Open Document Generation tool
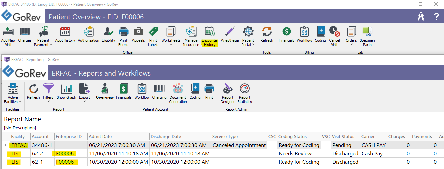Viewport: 444px width, 169px height. [x=178, y=93]
